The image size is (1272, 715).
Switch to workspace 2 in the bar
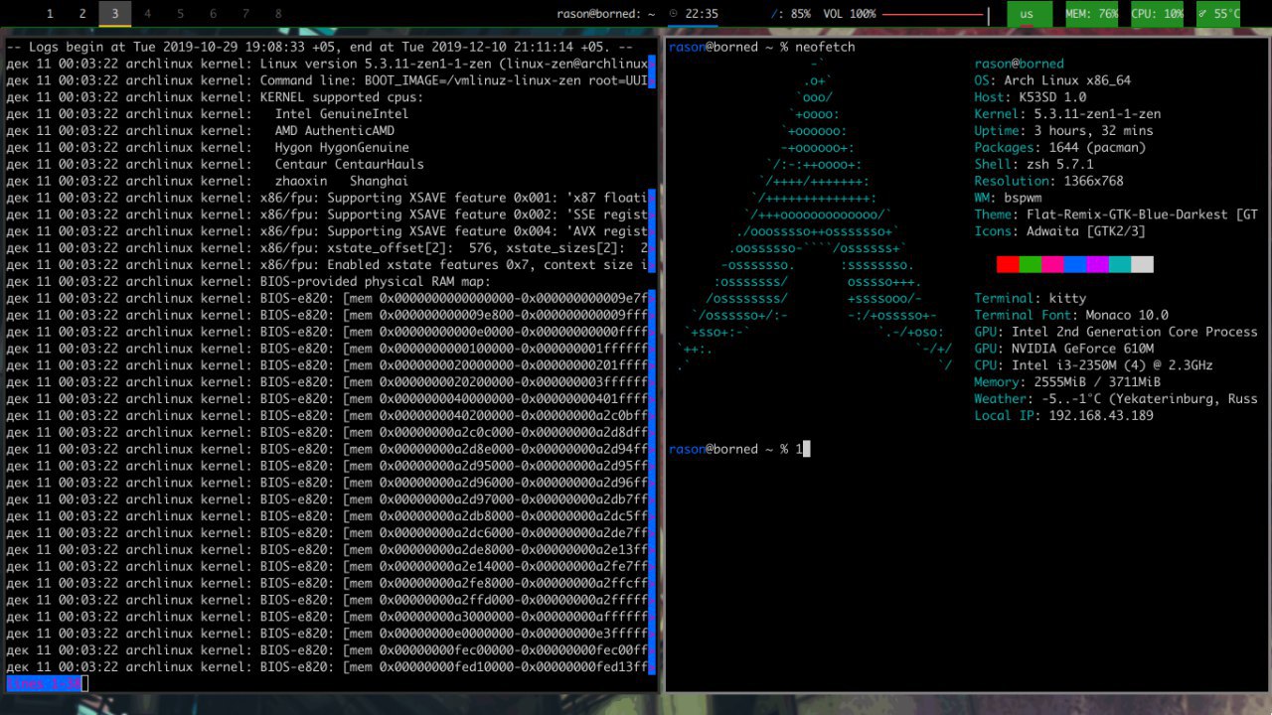82,14
